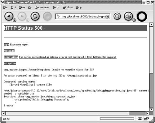Click the vertical scrollbar down arrow
Screen dimensions: 155x123
(x=151, y=109)
